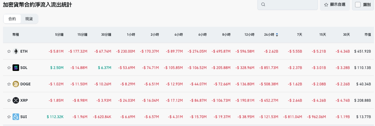Favorite SOL with its star icon
The width and height of the screenshot is (375, 126).
click(9, 68)
